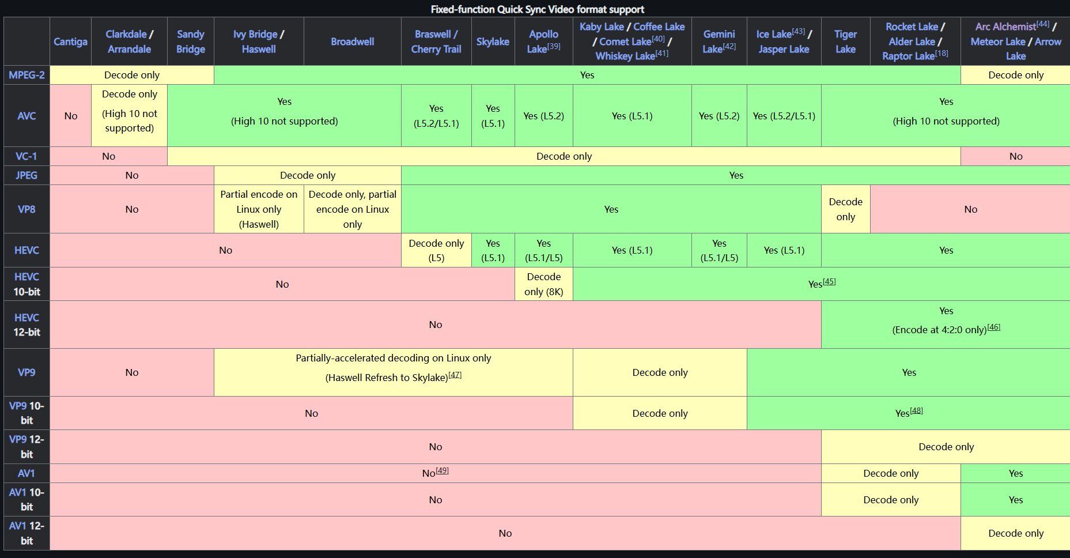Open the JPEG row header link
The image size is (1070, 558).
click(27, 175)
